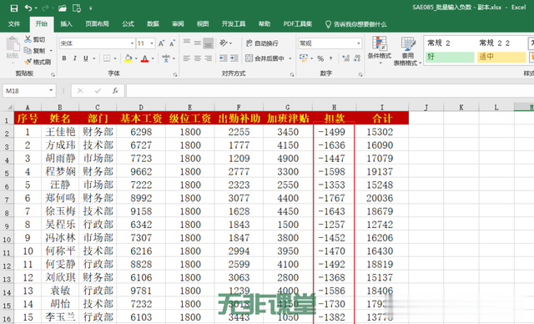Click the Increase Decimal icon

[x=346, y=58]
